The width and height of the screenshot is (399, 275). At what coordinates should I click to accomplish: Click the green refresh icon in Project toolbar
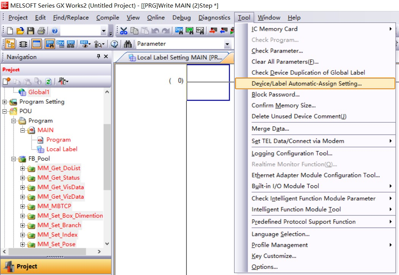[x=49, y=81]
